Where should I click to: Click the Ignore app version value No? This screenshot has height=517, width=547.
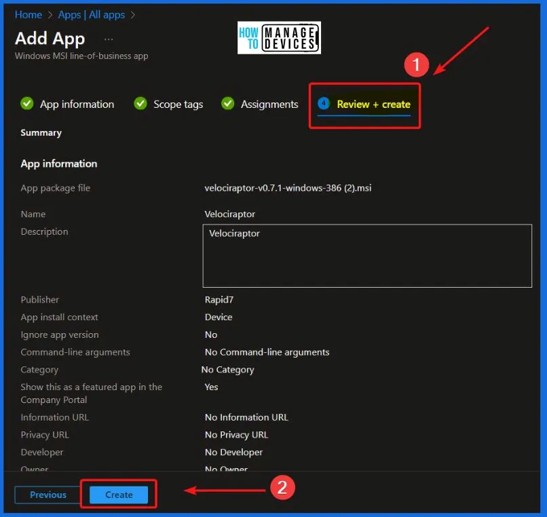pos(210,334)
